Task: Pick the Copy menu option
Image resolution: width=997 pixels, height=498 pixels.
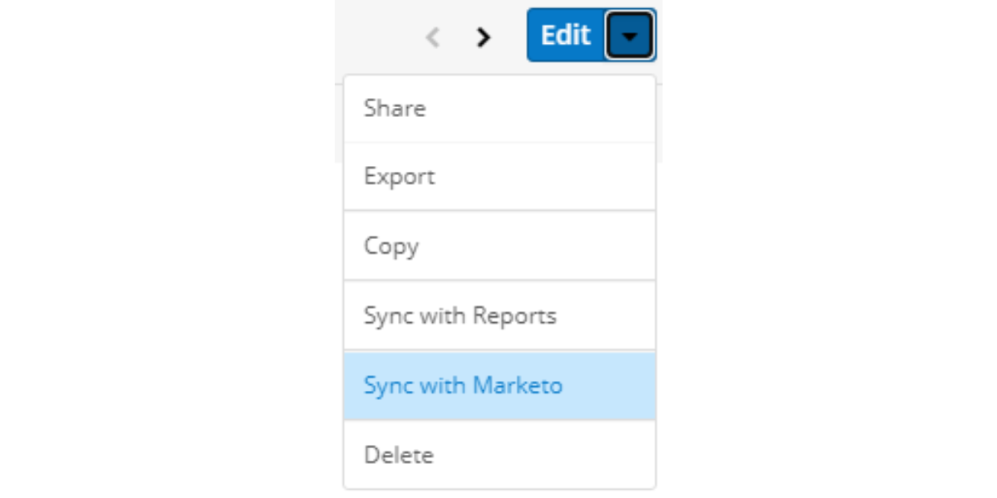Action: tap(499, 247)
